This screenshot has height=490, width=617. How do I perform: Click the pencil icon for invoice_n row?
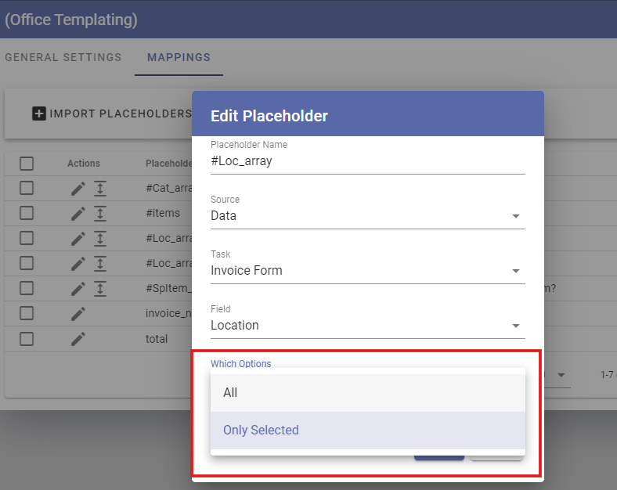point(78,313)
